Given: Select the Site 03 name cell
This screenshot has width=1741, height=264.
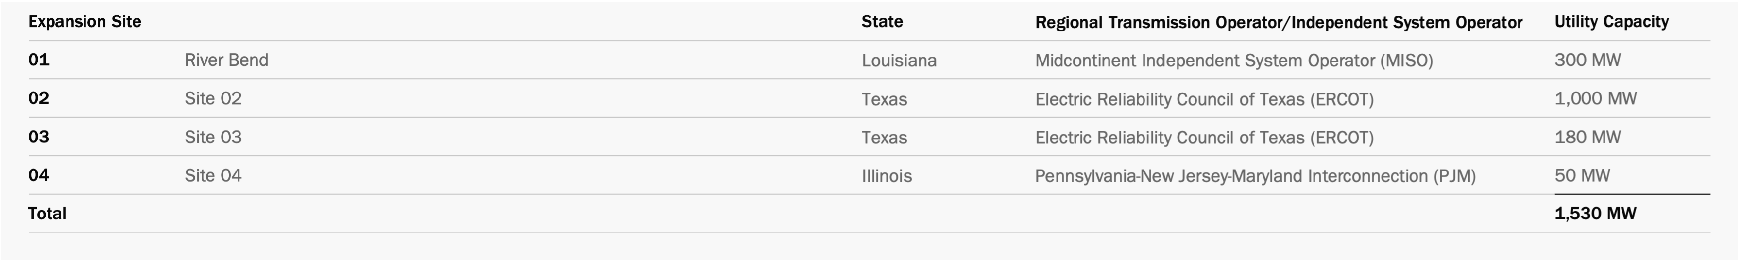Looking at the screenshot, I should pyautogui.click(x=213, y=137).
